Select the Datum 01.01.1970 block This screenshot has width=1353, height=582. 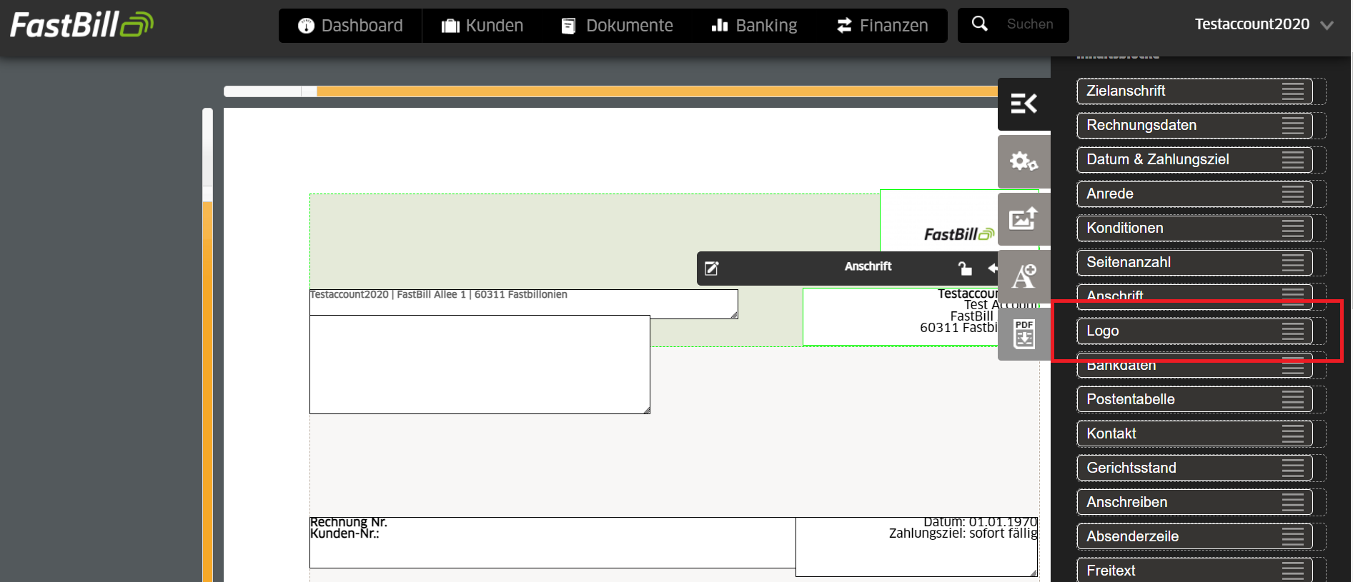pos(916,547)
